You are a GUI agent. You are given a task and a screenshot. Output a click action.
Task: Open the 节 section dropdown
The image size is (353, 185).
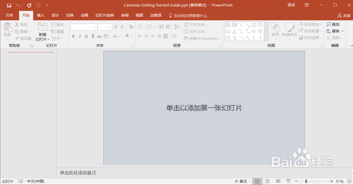(57, 38)
